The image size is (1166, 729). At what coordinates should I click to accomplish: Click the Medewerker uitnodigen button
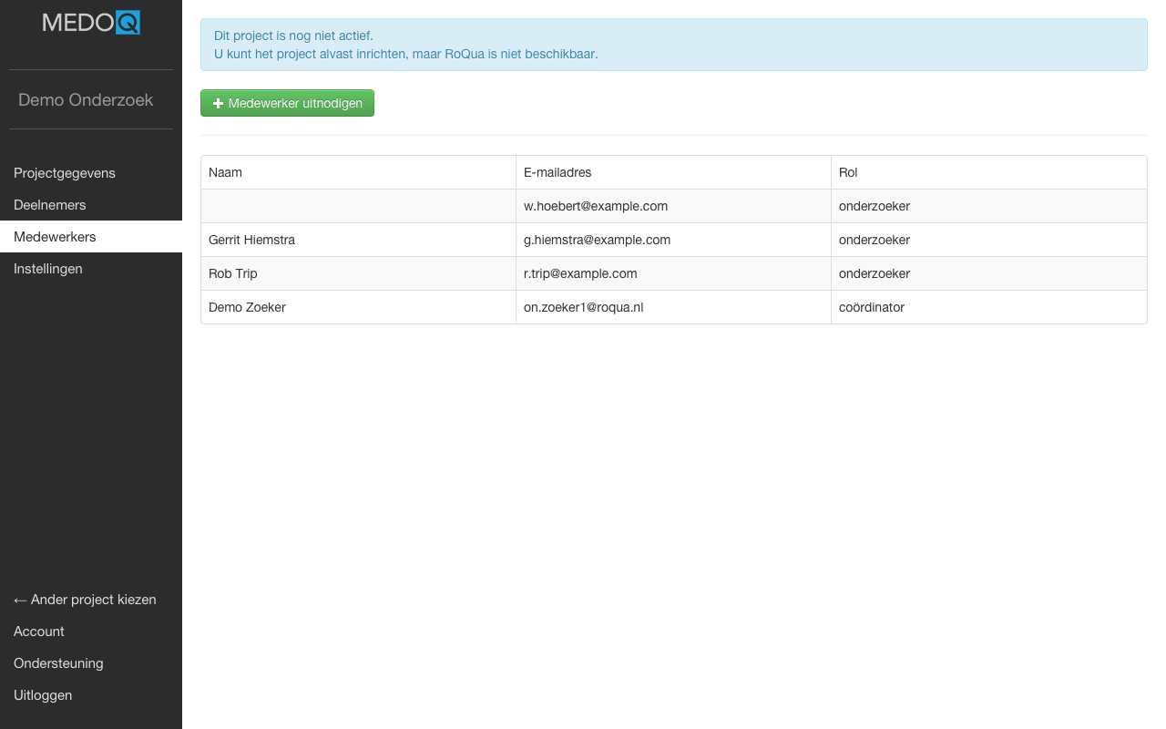coord(287,103)
